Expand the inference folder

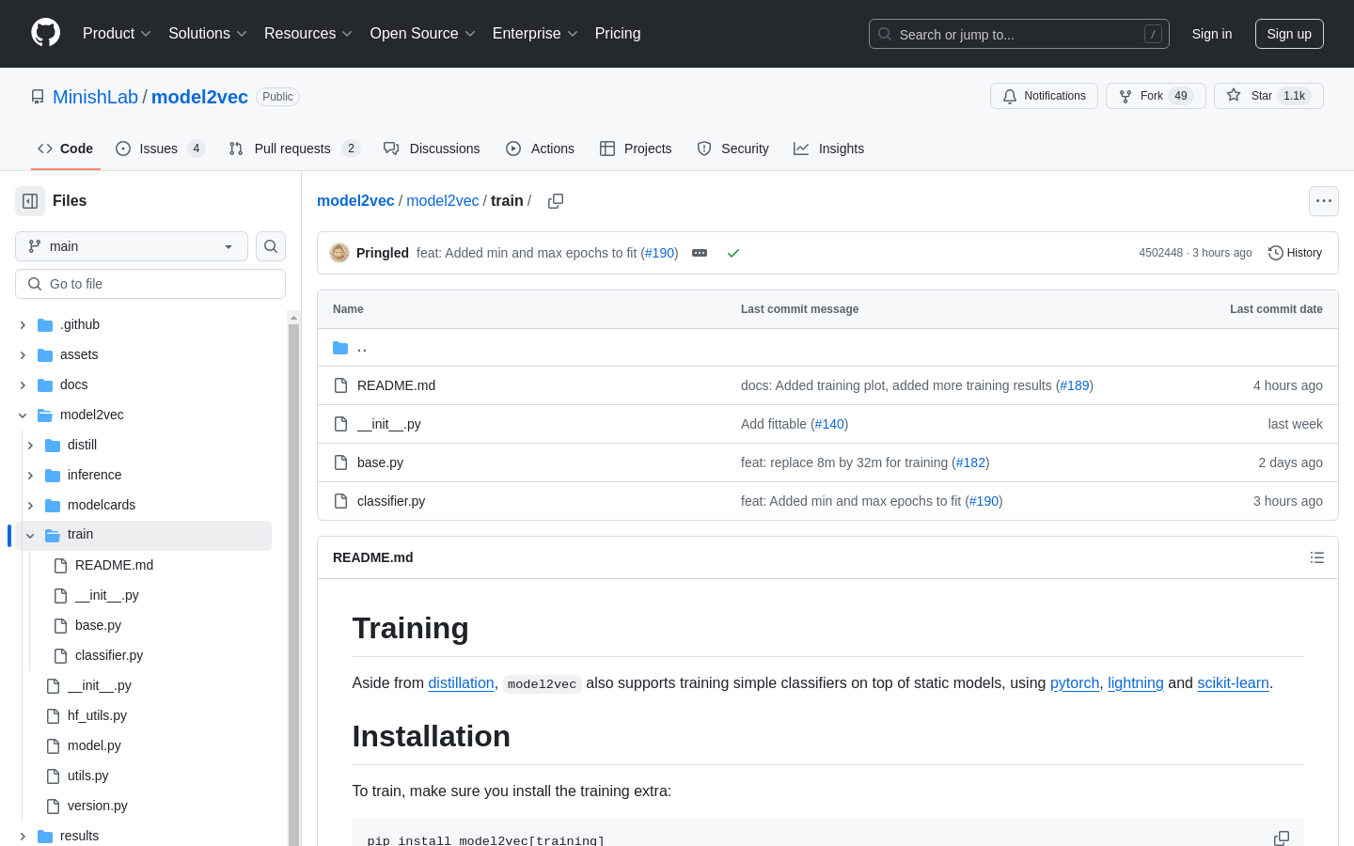(30, 476)
